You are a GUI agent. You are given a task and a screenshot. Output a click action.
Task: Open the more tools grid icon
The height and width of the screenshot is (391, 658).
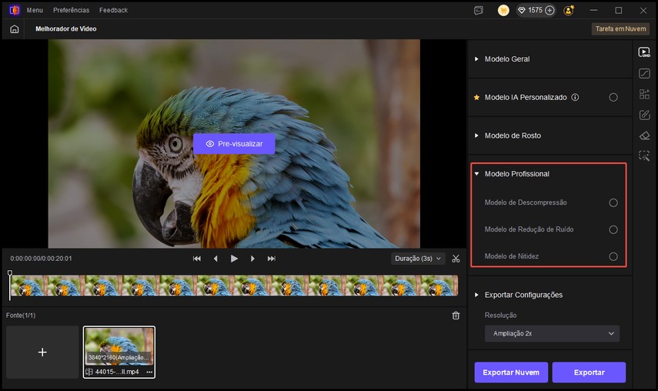pyautogui.click(x=644, y=94)
